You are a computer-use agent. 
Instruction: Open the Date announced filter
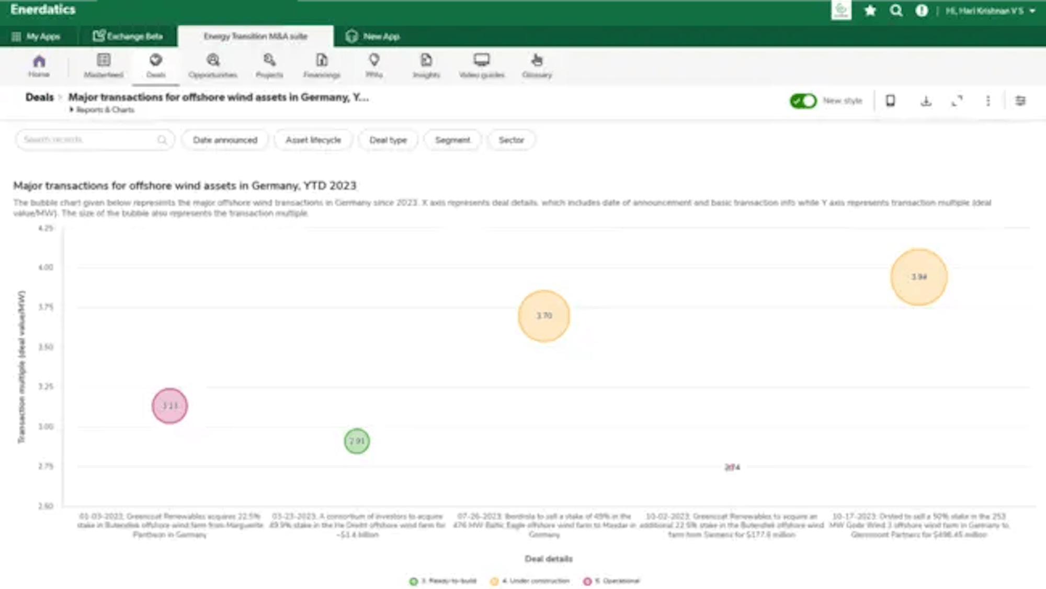pyautogui.click(x=225, y=140)
